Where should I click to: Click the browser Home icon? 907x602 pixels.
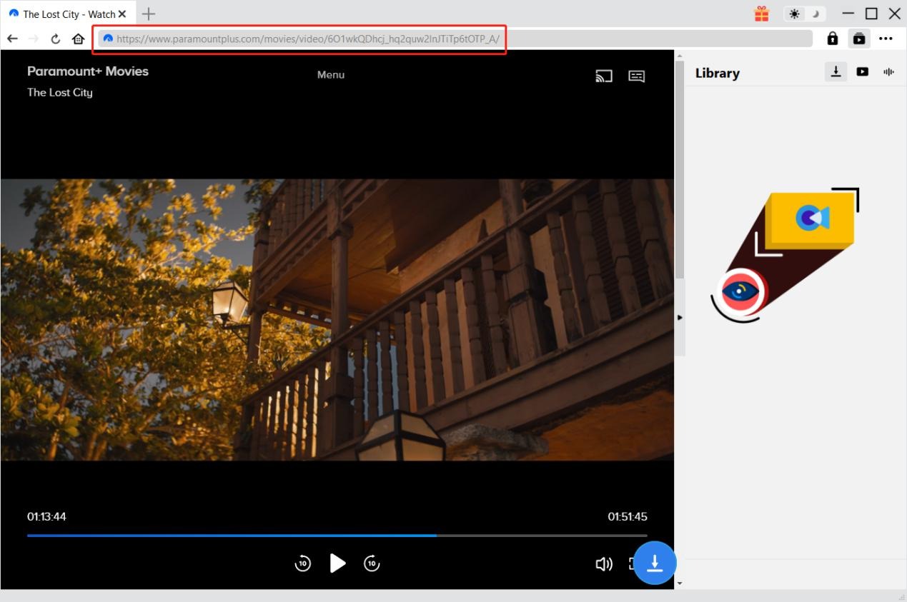(79, 39)
